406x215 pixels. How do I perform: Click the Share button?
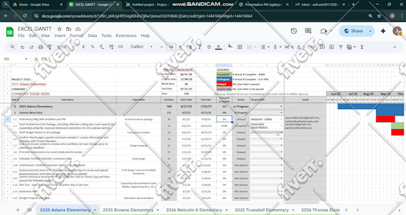coord(353,31)
